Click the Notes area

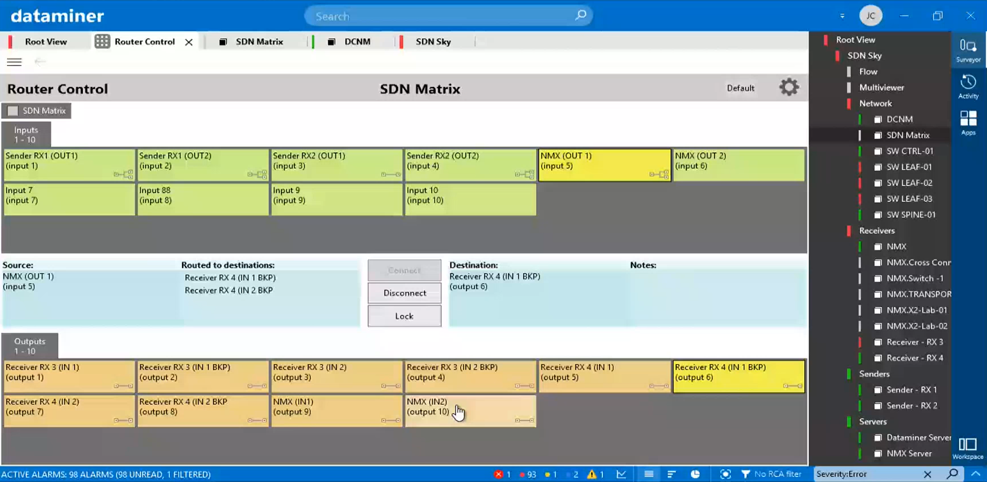[717, 298]
